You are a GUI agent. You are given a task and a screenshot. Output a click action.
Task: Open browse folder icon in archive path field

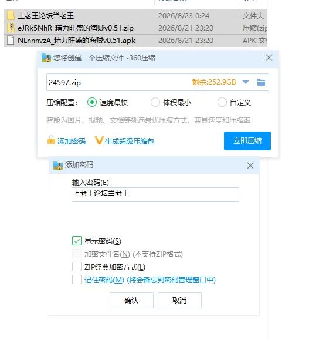(261, 82)
